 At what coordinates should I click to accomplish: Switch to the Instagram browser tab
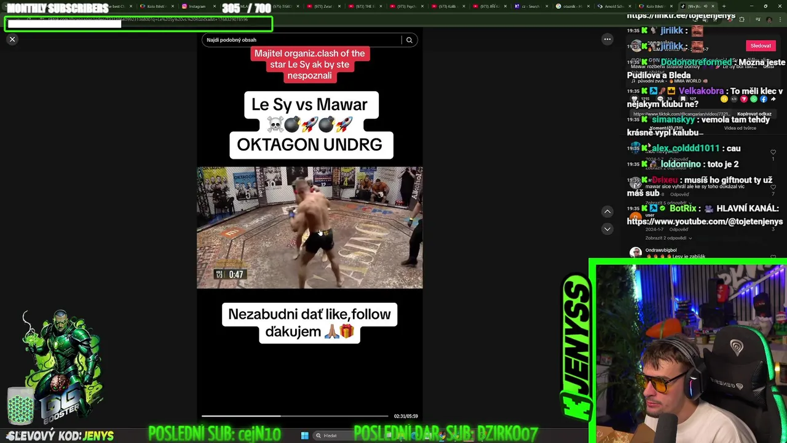pyautogui.click(x=197, y=6)
